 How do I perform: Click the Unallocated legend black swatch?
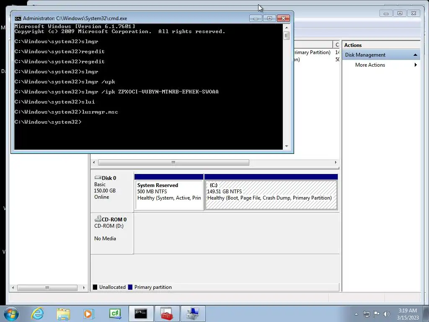pos(95,287)
